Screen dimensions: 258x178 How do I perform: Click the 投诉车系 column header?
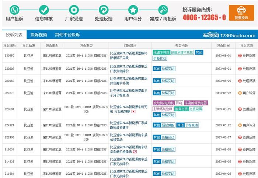[52, 46]
